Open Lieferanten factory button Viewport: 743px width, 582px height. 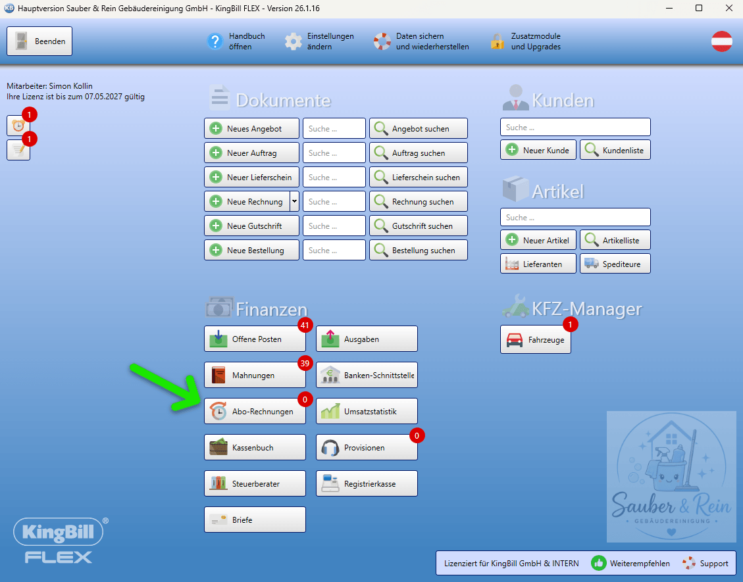pos(538,264)
